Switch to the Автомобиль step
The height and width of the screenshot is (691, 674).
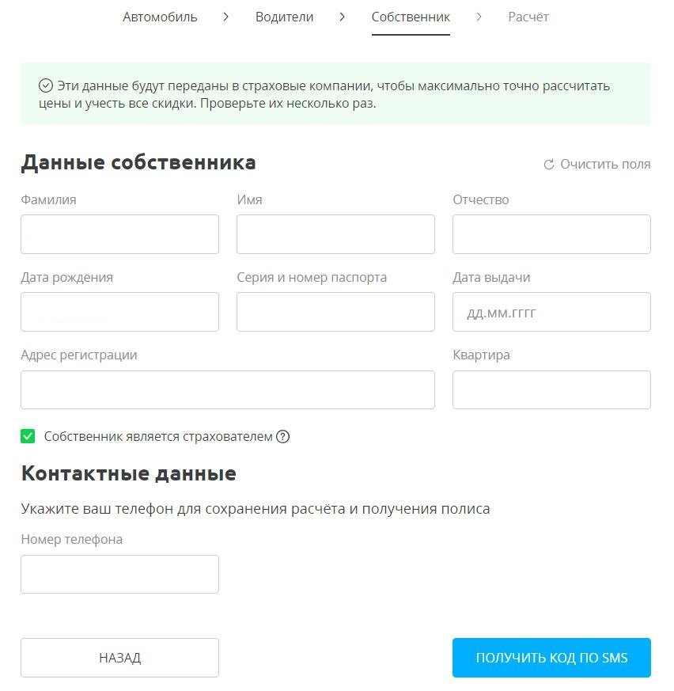coord(159,17)
